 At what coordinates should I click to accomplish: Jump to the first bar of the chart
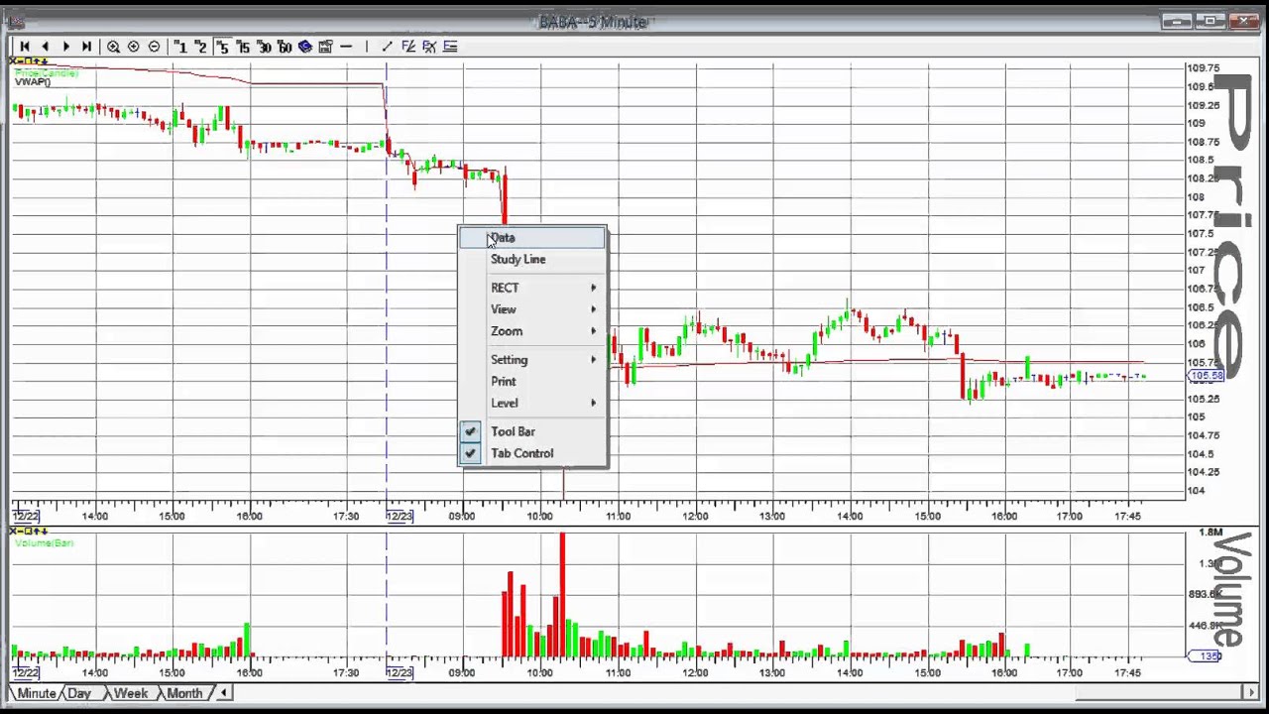[25, 47]
